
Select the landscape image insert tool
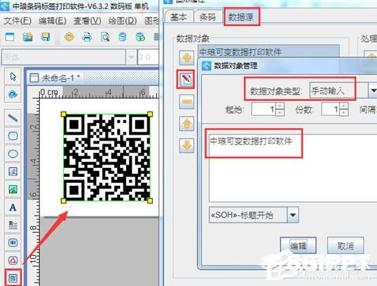point(13,190)
